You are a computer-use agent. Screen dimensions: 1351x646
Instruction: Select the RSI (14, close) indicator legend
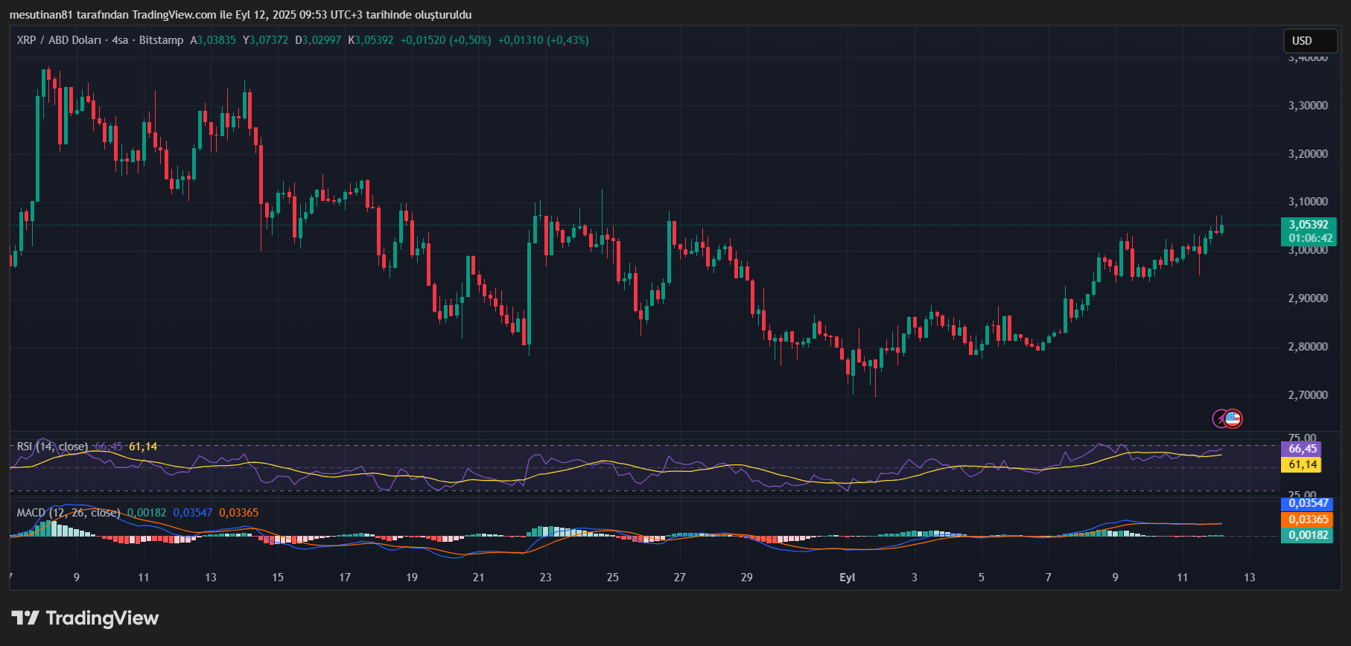point(52,447)
